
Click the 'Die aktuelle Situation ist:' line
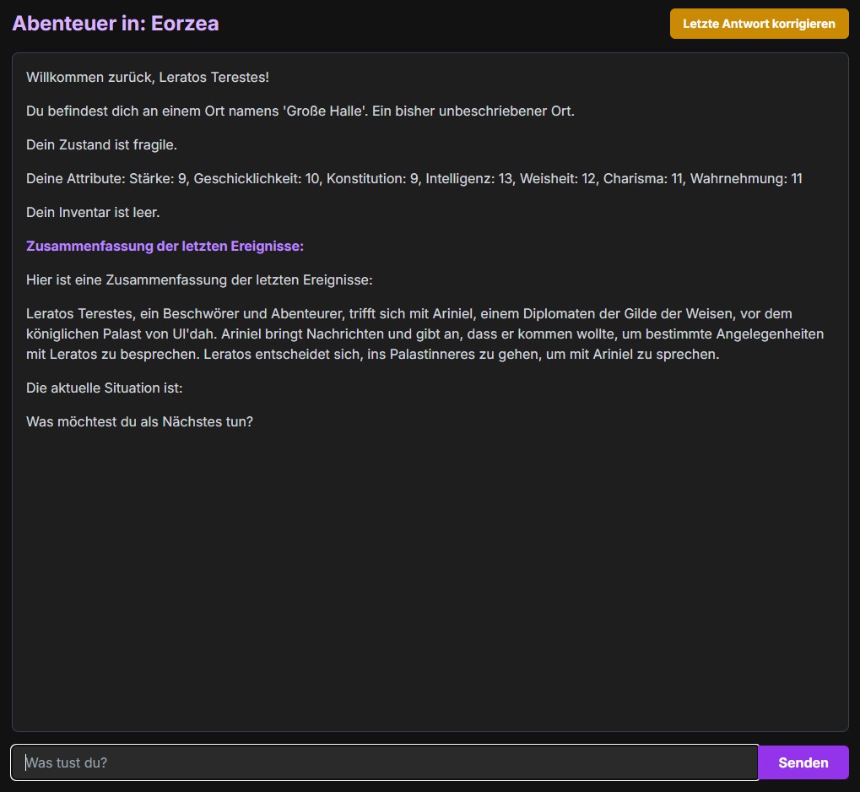click(104, 388)
